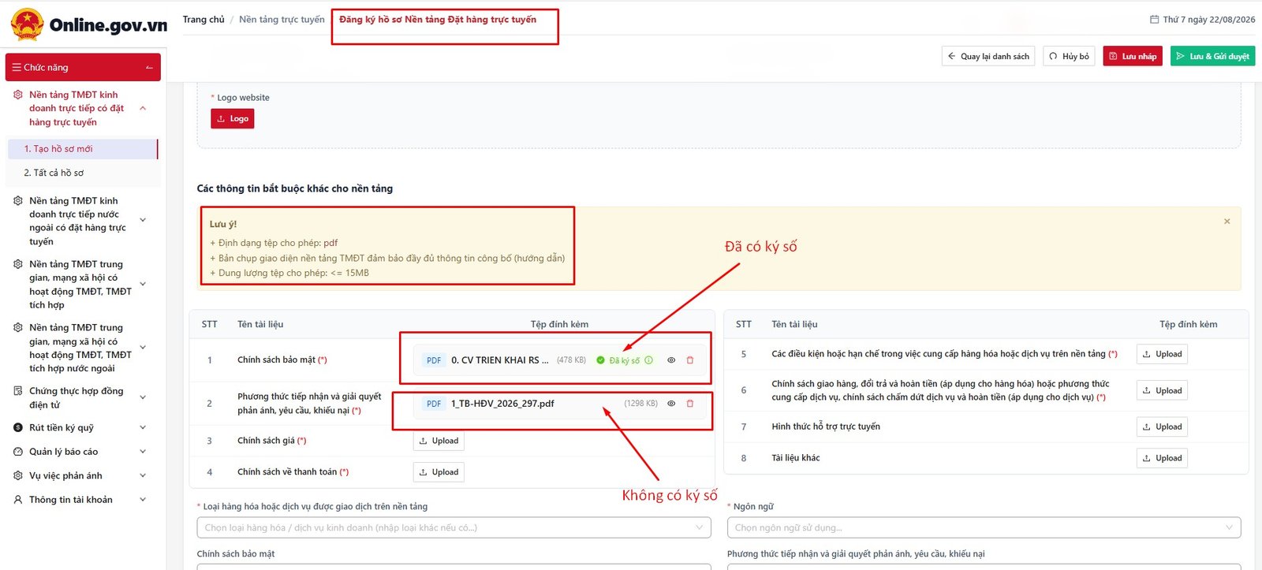Click the Hủy bỏ button
This screenshot has height=570, width=1262.
click(1069, 56)
